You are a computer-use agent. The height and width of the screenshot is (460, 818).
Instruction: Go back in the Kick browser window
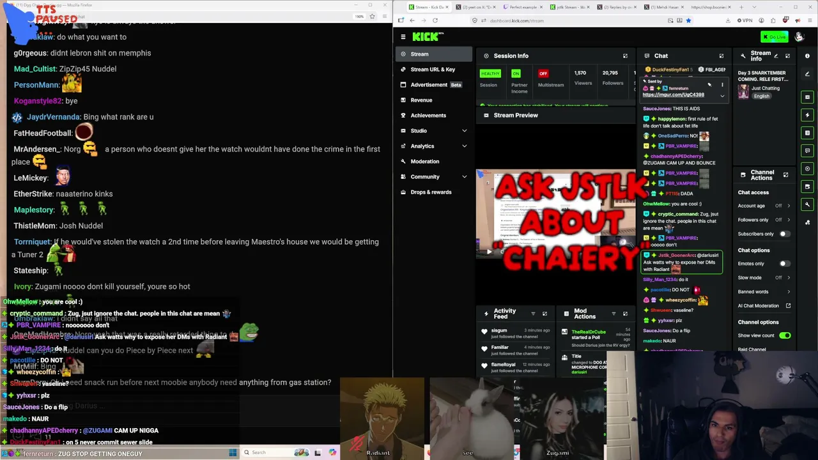[x=412, y=20]
